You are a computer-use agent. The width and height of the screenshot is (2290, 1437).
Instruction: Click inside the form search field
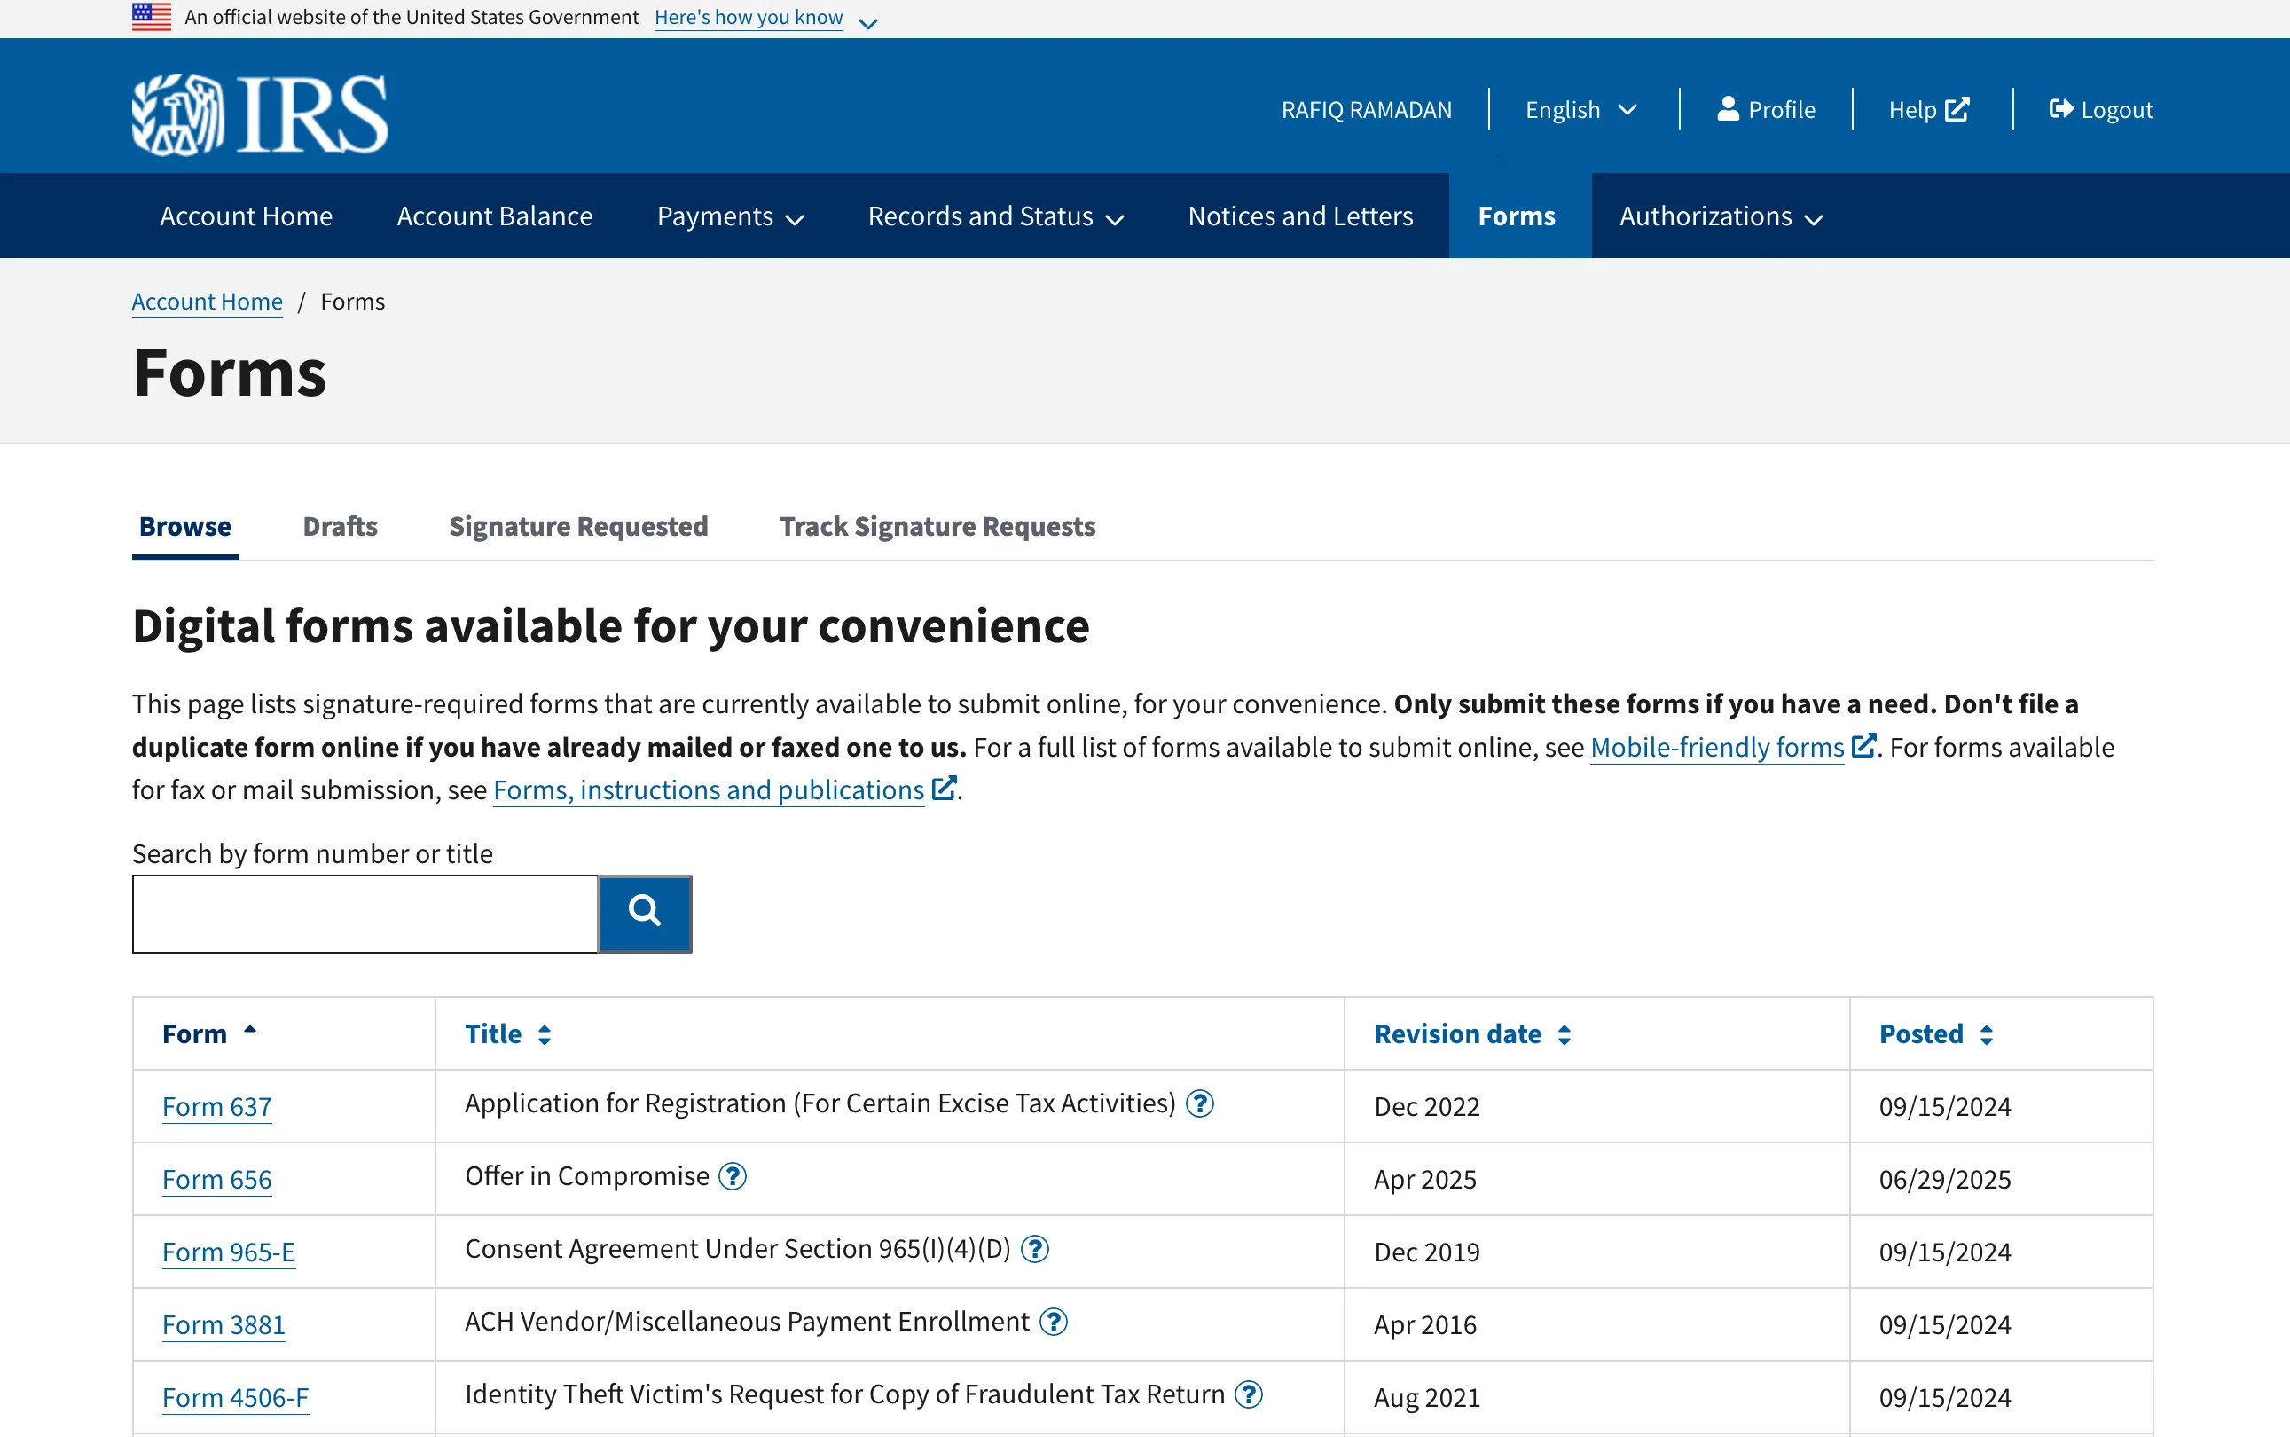pos(363,913)
